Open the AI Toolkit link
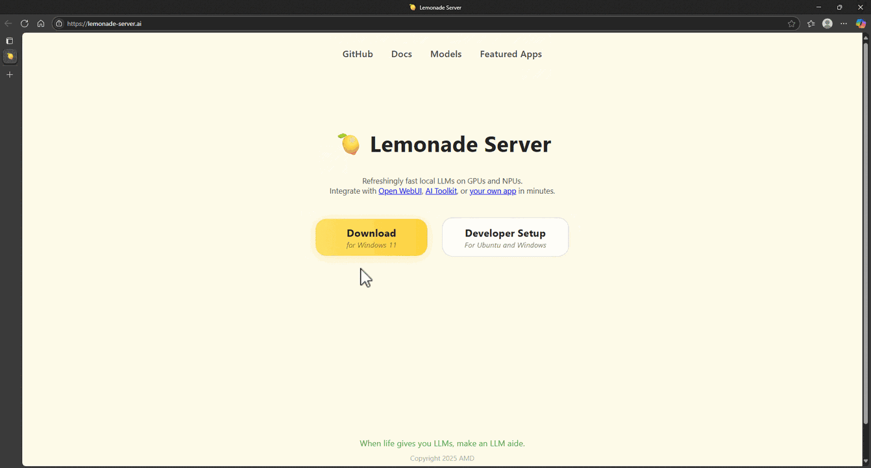 (x=441, y=191)
